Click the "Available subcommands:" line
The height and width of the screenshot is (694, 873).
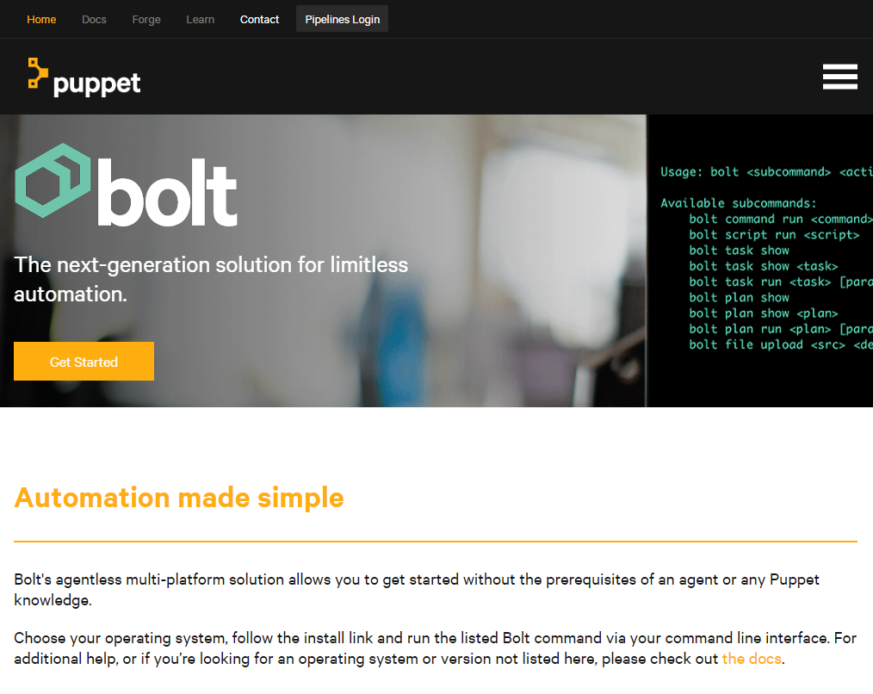(739, 203)
